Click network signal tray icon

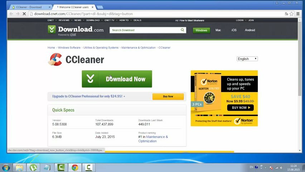pyautogui.click(x=276, y=167)
